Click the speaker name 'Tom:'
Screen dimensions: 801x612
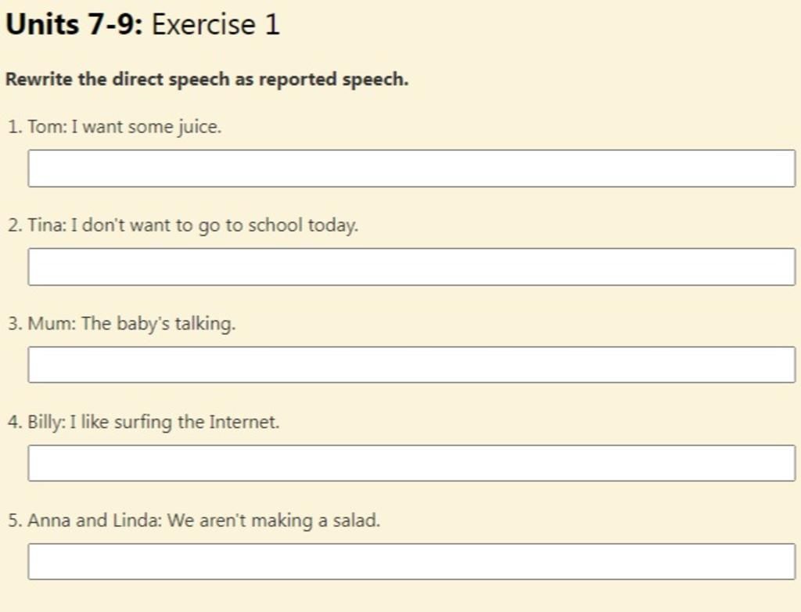pos(48,126)
